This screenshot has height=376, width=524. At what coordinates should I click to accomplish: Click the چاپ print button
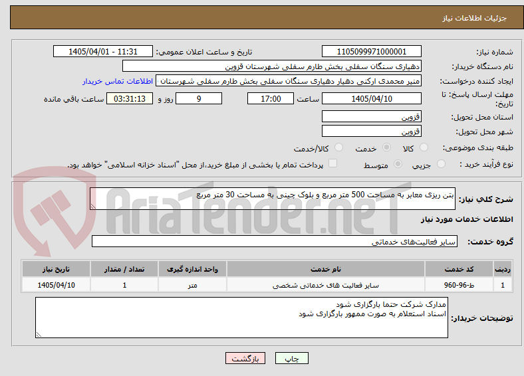tap(292, 358)
